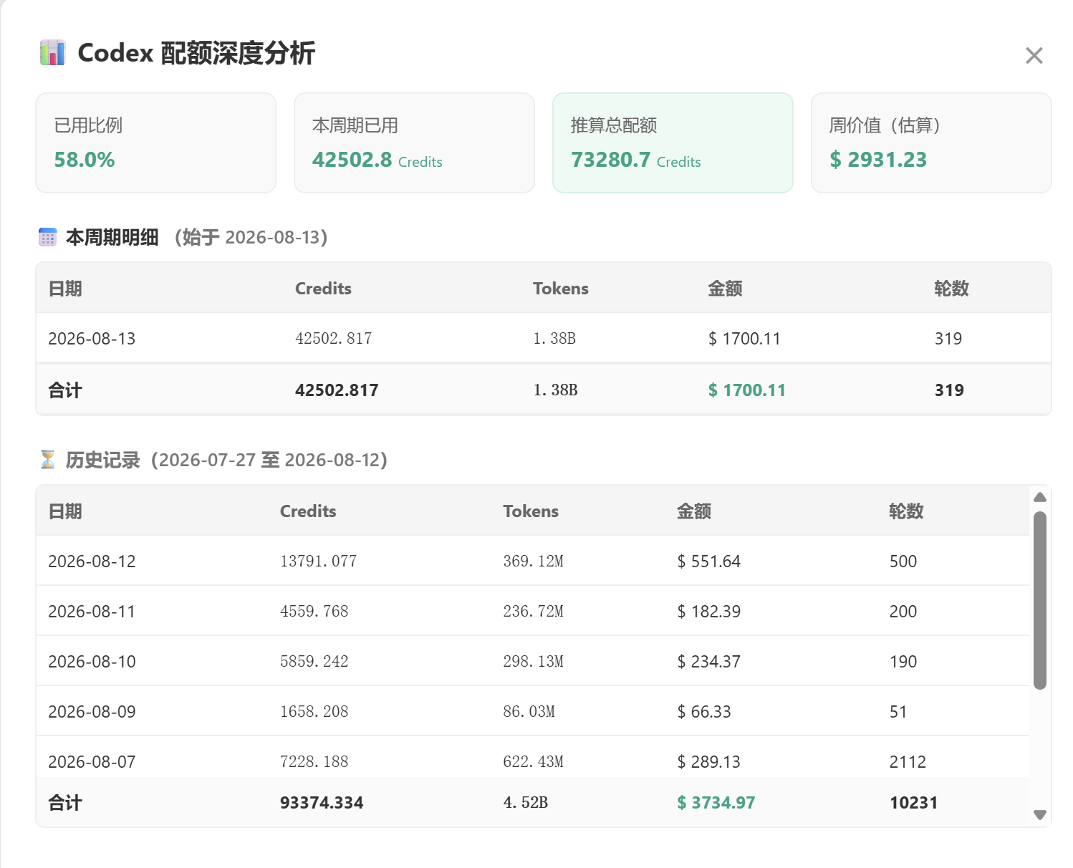Click the history table scrollbar thumb

tap(1040, 600)
